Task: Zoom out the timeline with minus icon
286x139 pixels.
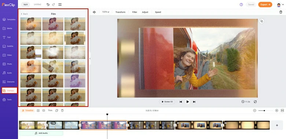Action: pos(254,110)
